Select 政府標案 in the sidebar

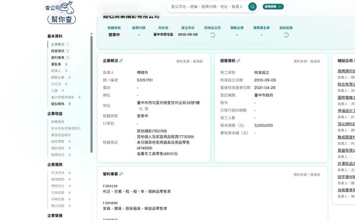tap(58, 141)
